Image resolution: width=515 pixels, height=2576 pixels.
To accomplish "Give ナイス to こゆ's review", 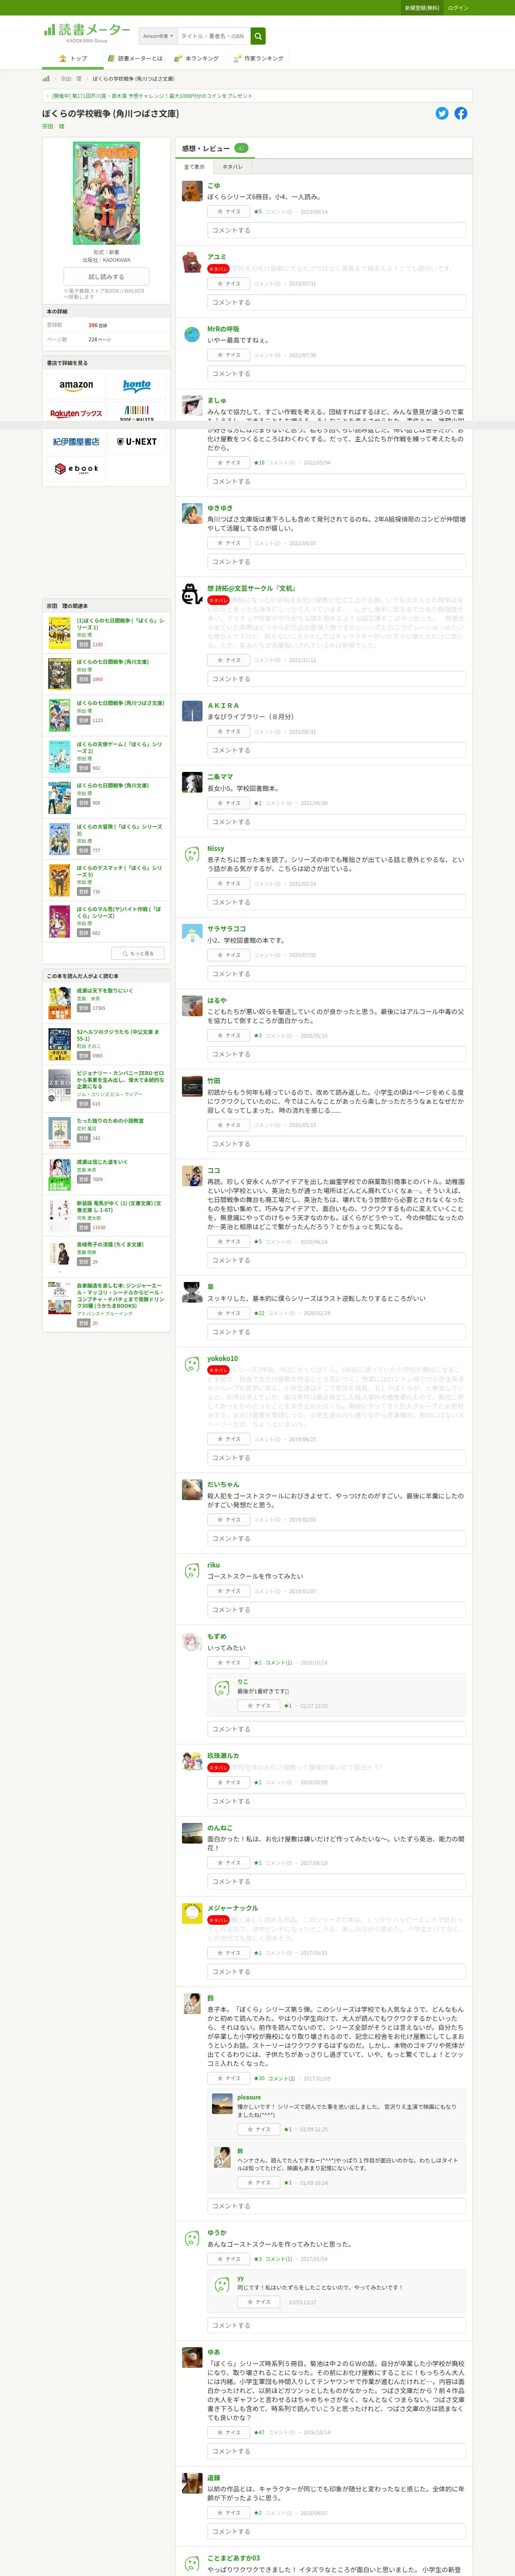I will [229, 212].
